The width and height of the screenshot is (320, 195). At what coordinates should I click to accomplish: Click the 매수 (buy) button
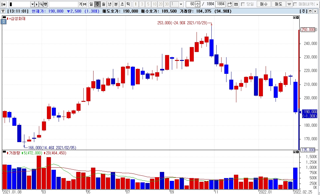(264, 4)
